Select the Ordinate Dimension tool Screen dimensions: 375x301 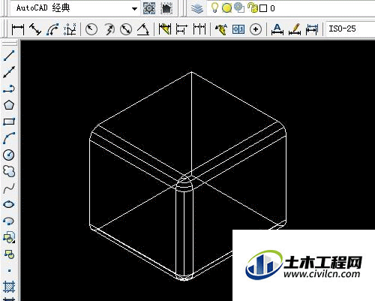[70, 29]
